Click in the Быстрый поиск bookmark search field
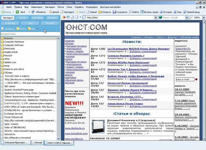This screenshot has height=150, width=206. [x=30, y=34]
